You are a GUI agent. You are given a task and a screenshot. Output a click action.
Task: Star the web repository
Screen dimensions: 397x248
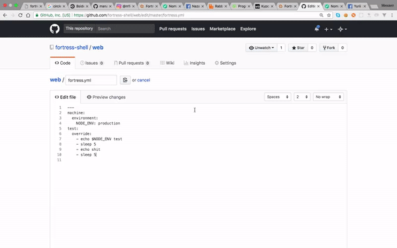(298, 48)
